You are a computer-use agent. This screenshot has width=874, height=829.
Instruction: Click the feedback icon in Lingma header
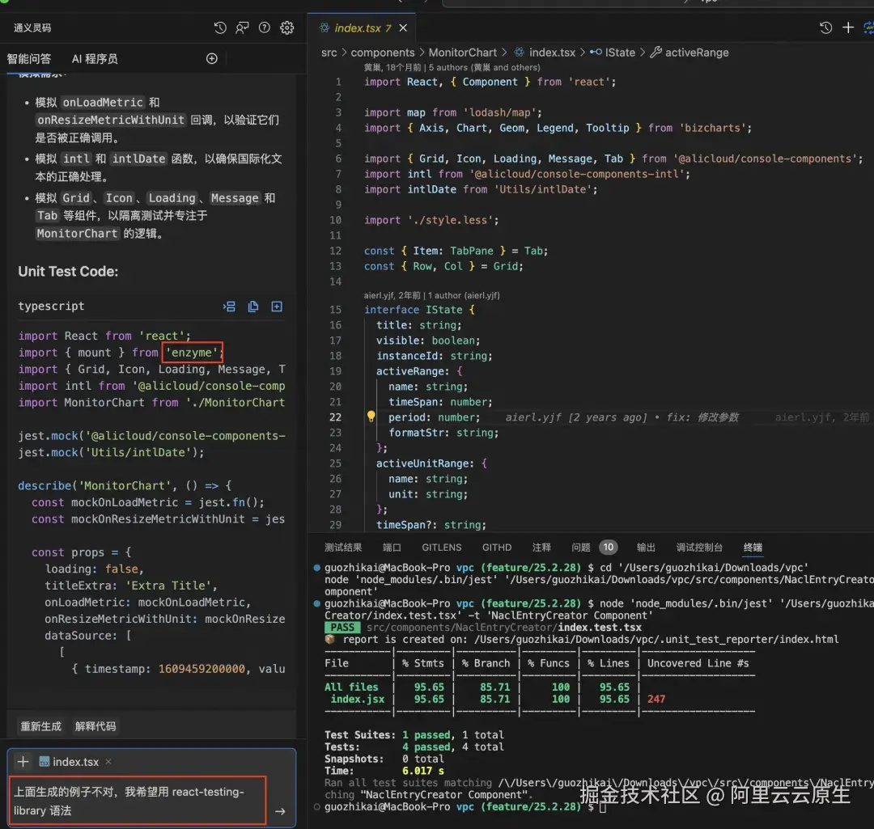242,27
